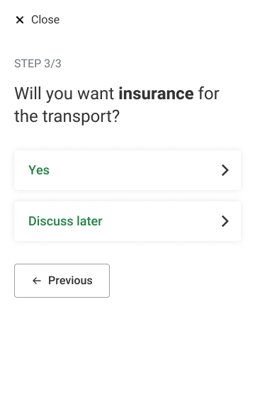This screenshot has width=255, height=409.
Task: Expand the Yes answer via its right chevron
Action: [x=225, y=170]
